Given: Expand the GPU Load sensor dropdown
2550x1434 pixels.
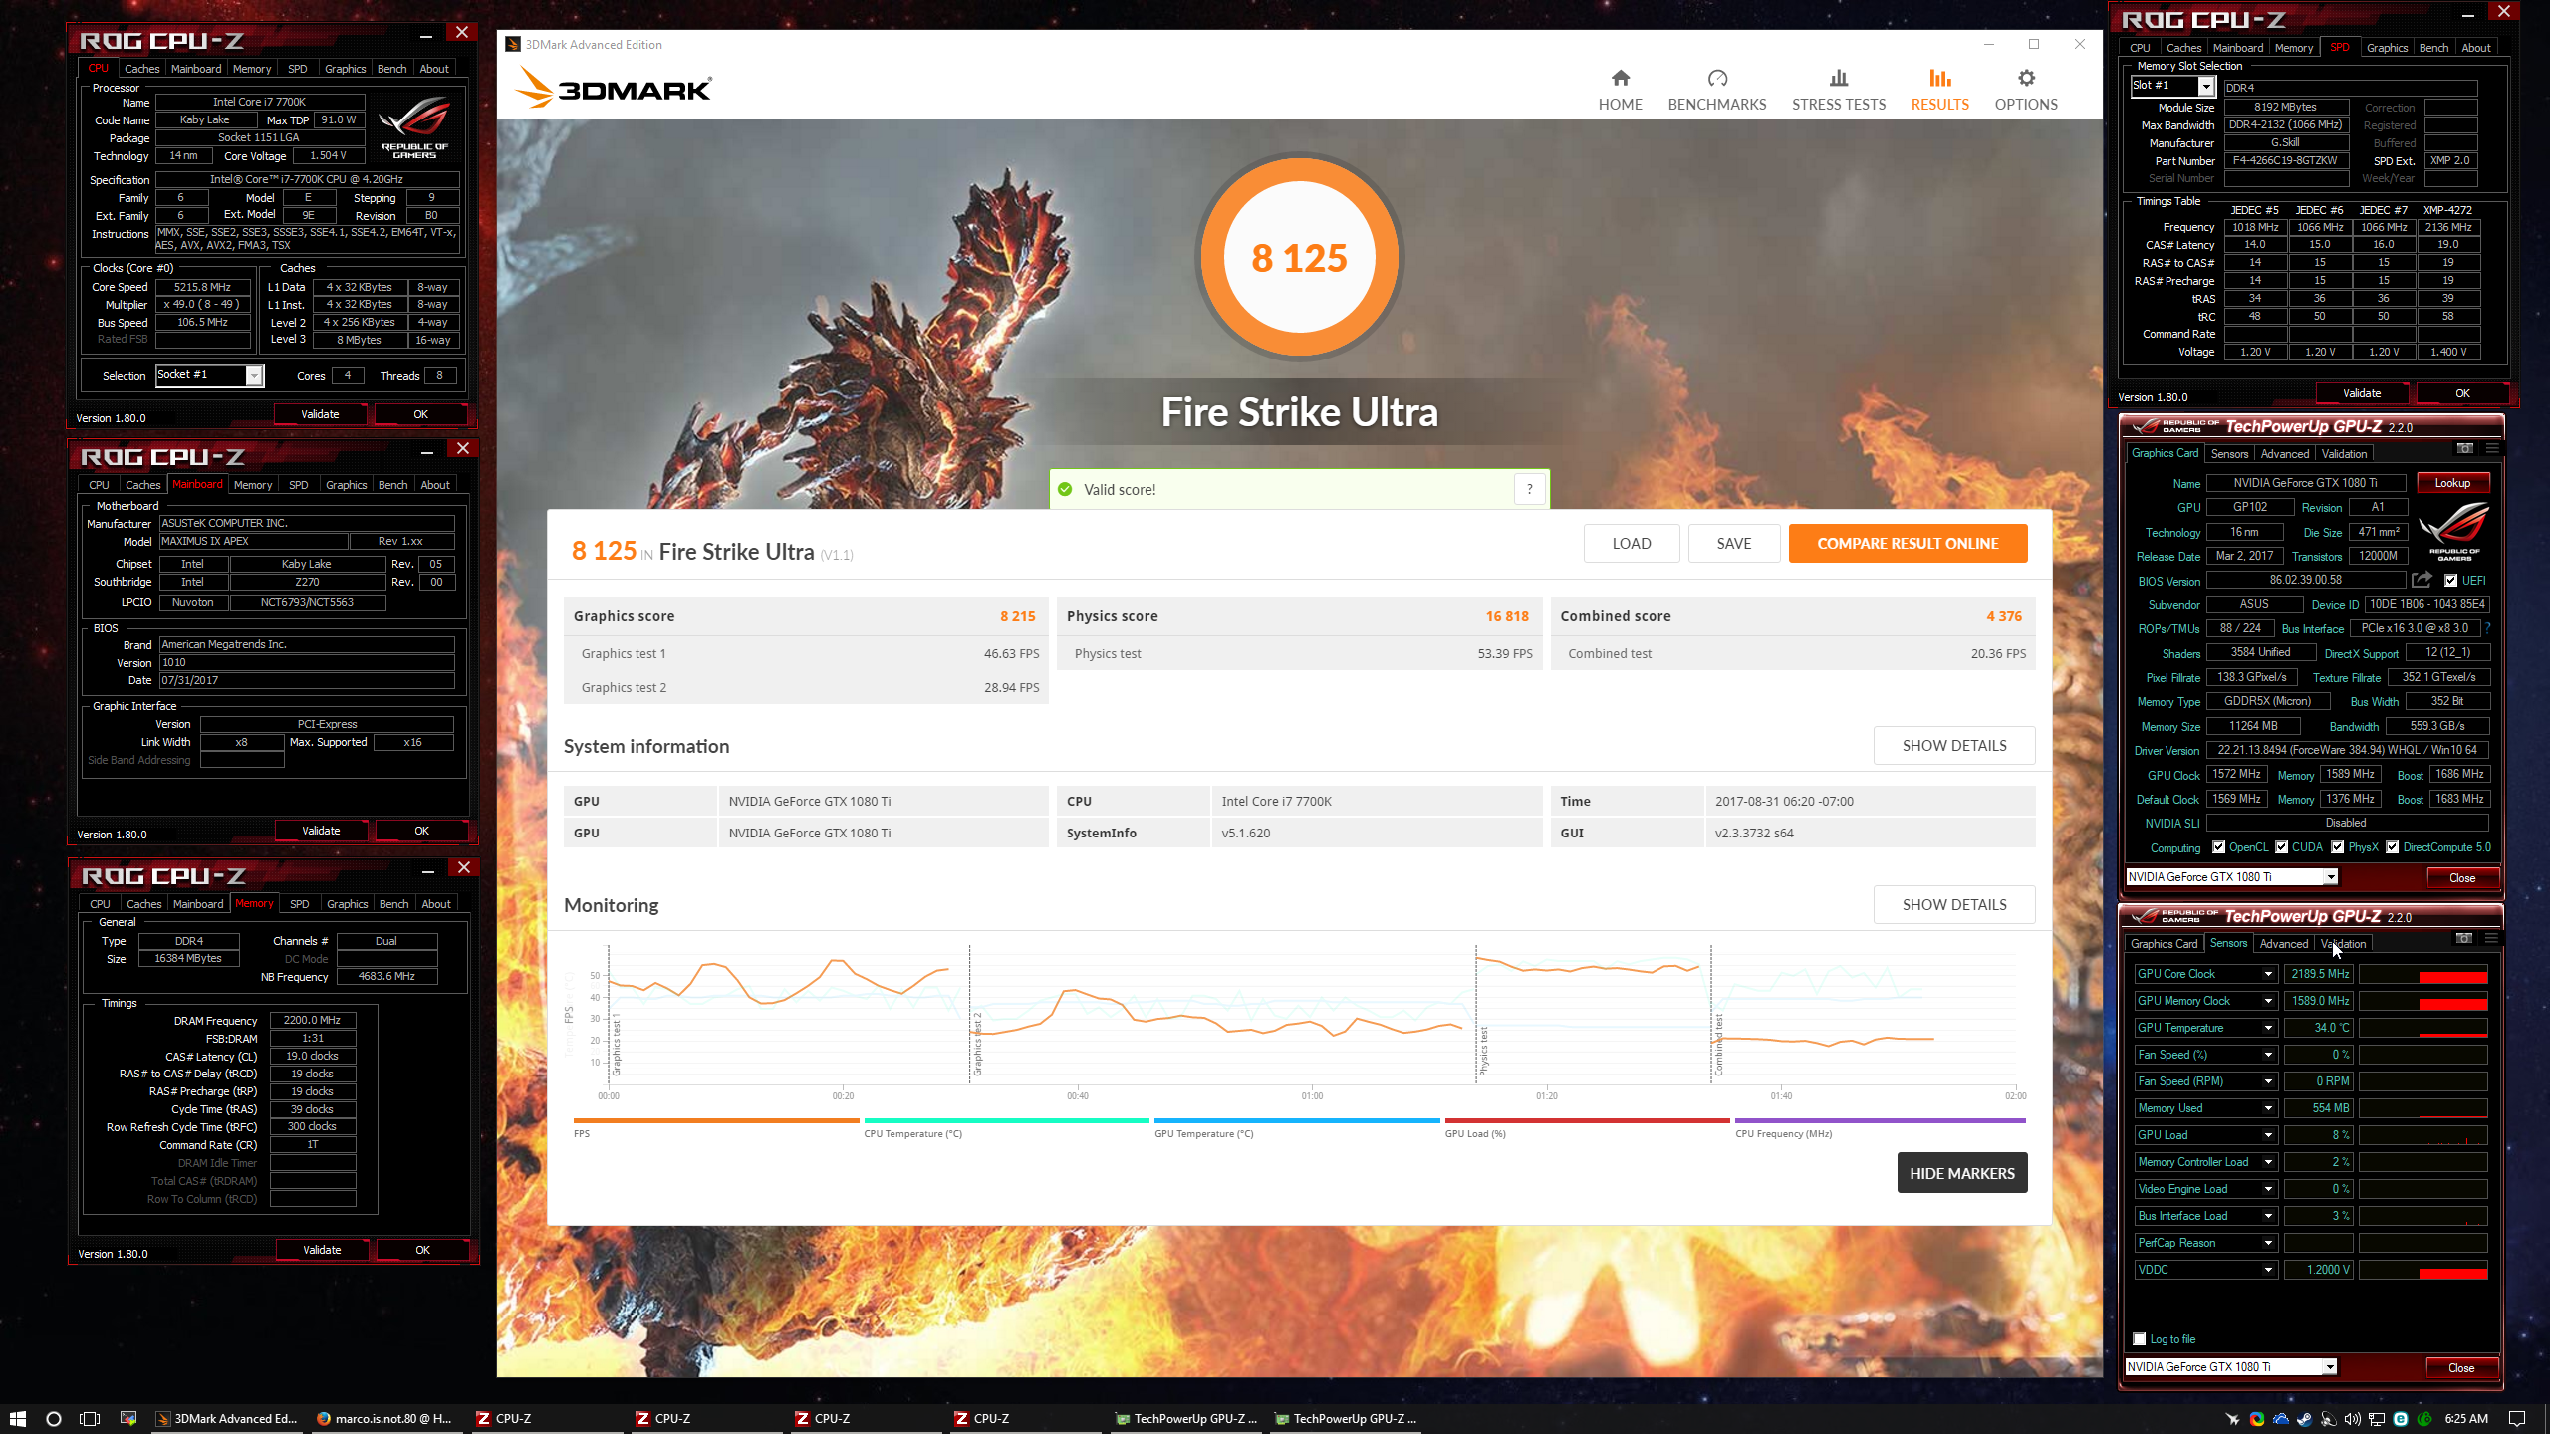Looking at the screenshot, I should coord(2268,1135).
